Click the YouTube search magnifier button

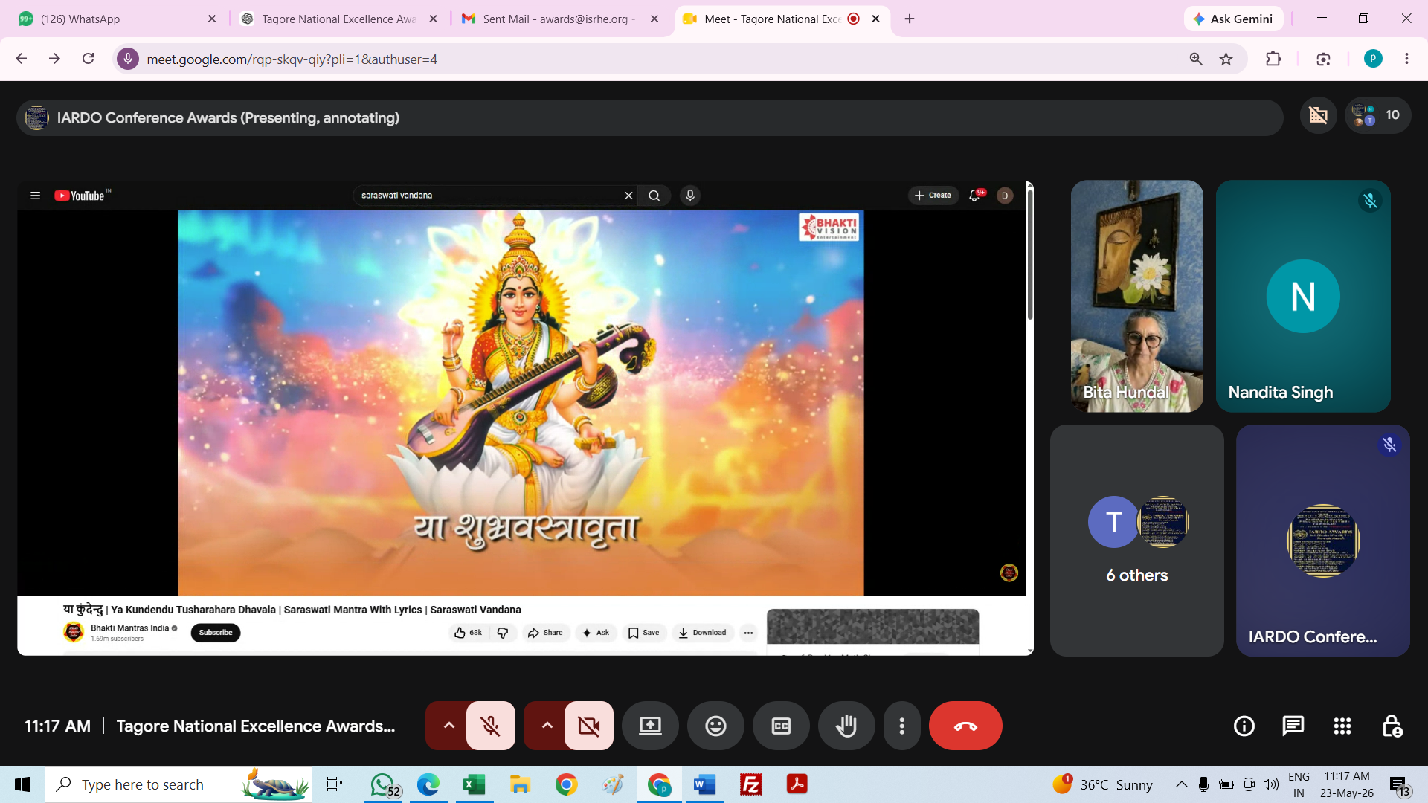pos(654,196)
